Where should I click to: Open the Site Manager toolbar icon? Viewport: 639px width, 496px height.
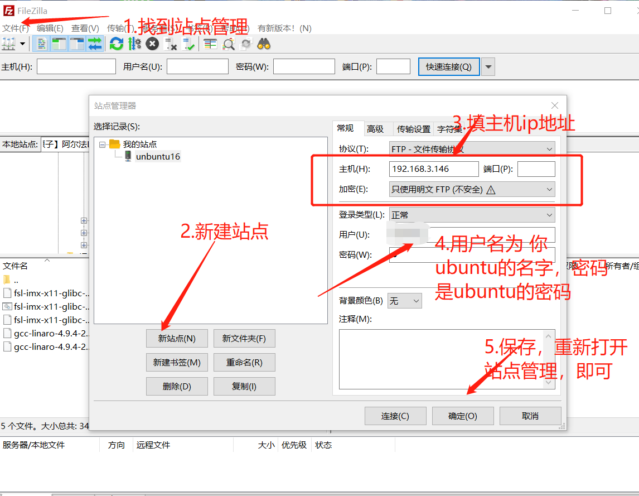[8, 44]
